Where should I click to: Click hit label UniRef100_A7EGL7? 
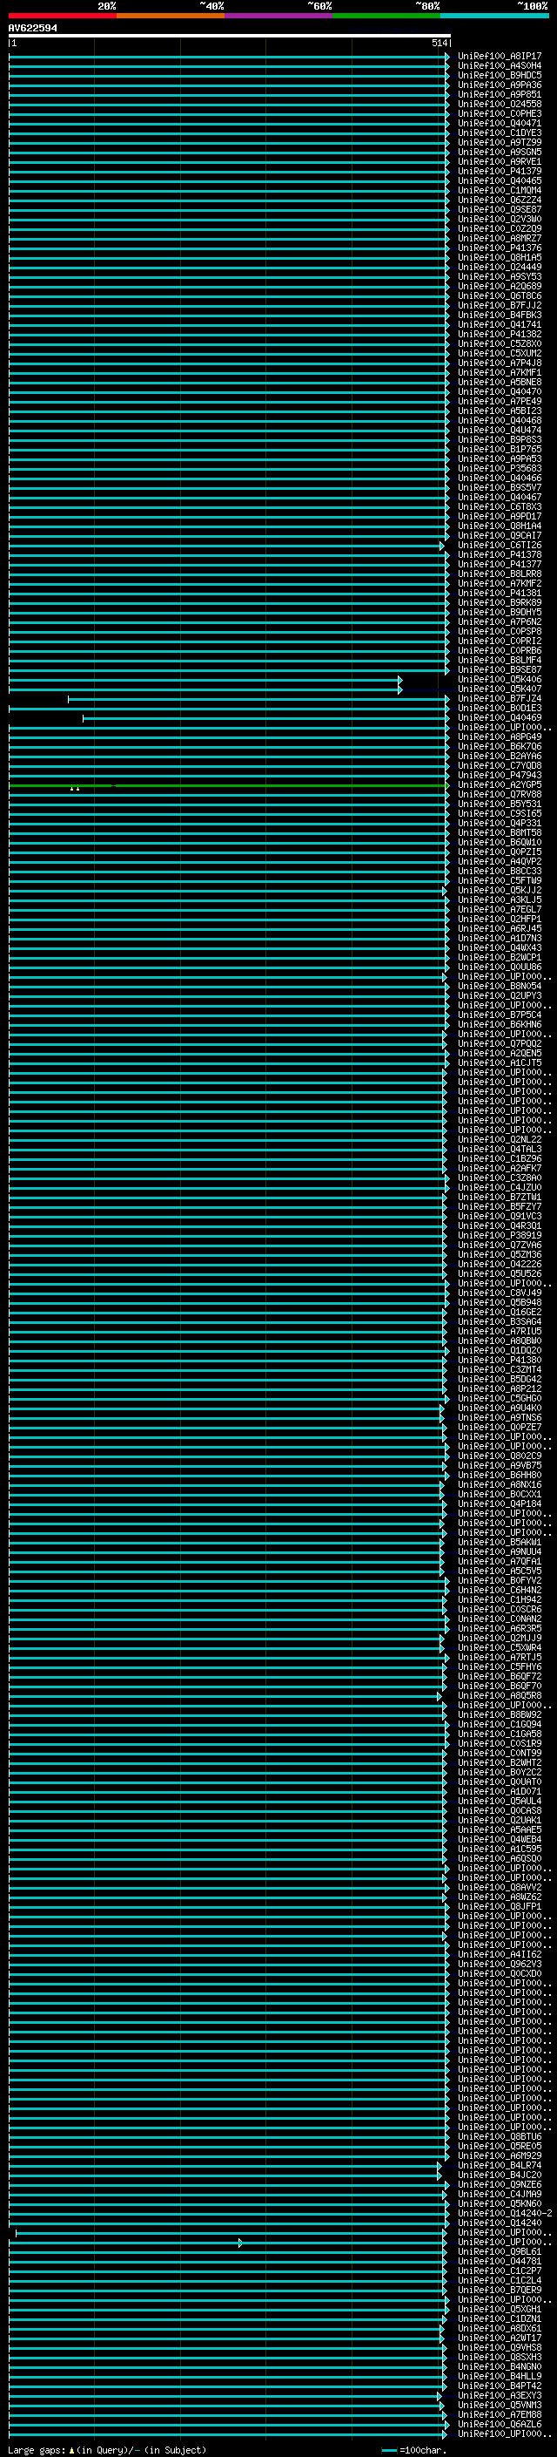499,910
